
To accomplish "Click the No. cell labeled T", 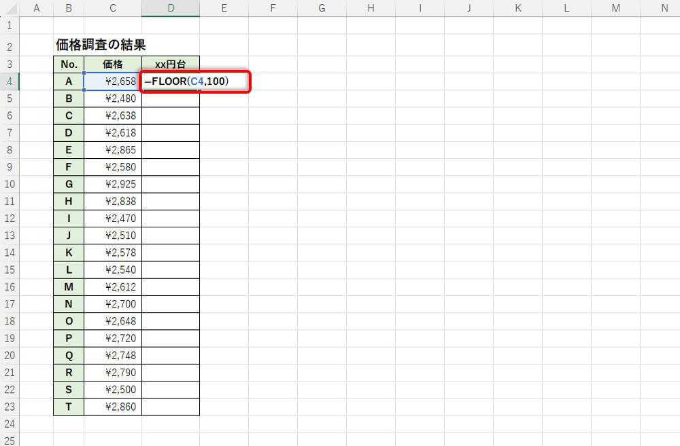I will pyautogui.click(x=69, y=407).
